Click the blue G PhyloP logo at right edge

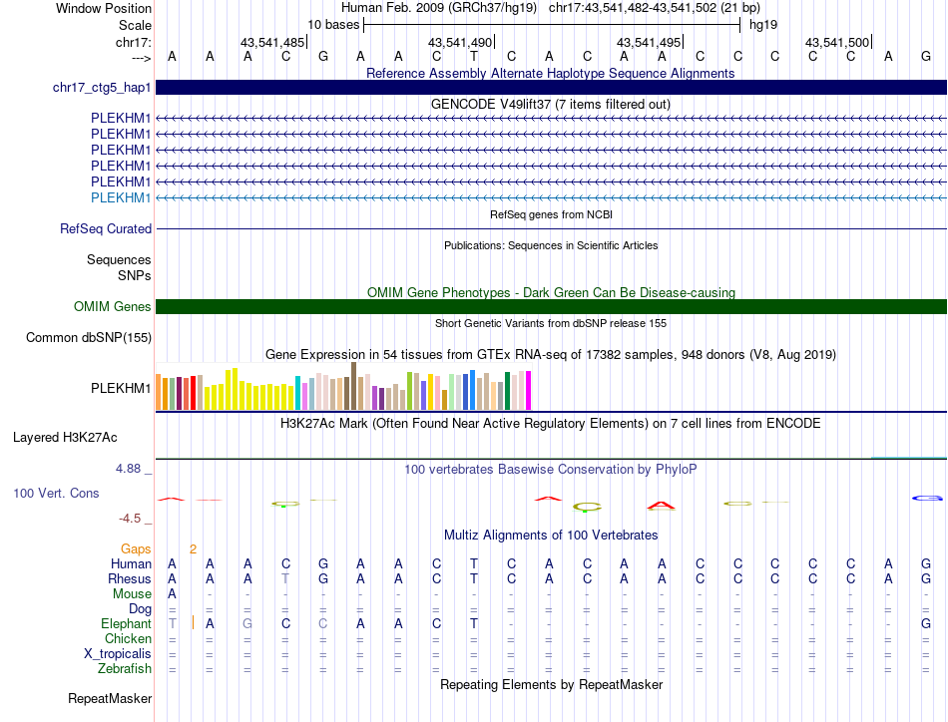[927, 498]
